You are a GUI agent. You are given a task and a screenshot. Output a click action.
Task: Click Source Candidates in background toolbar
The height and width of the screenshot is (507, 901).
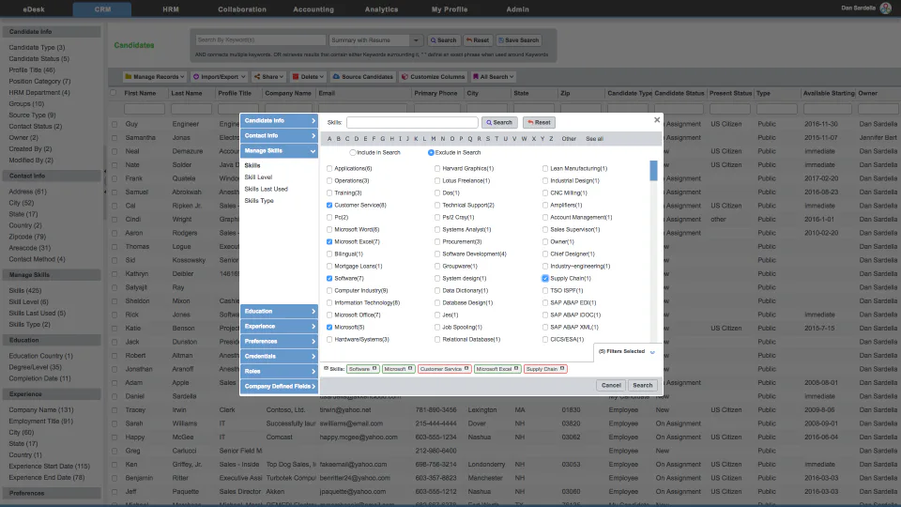click(362, 76)
